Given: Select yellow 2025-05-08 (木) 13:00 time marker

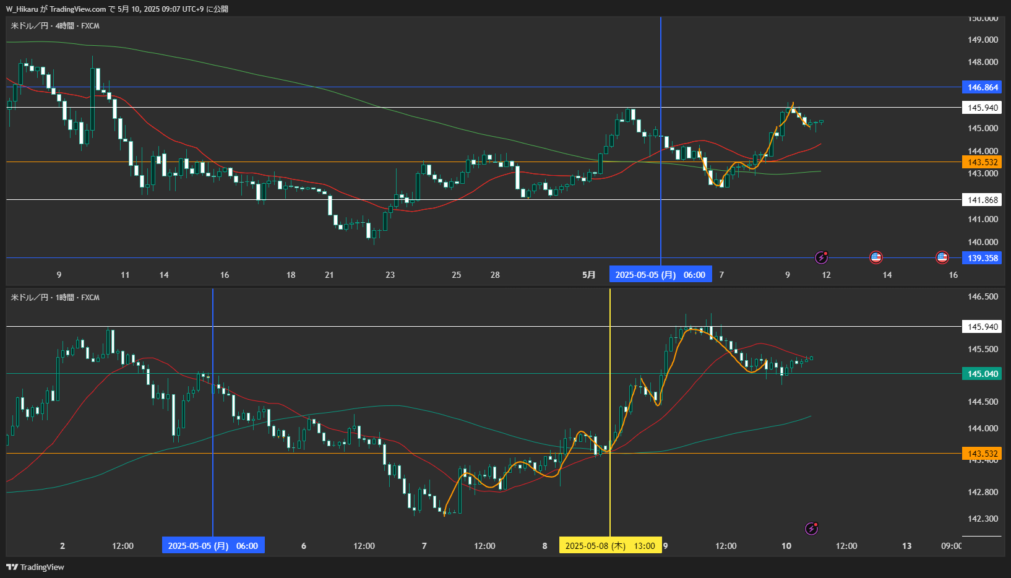Looking at the screenshot, I should tap(610, 546).
